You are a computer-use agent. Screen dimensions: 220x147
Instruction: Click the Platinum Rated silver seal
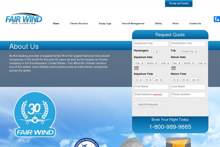coord(132,143)
